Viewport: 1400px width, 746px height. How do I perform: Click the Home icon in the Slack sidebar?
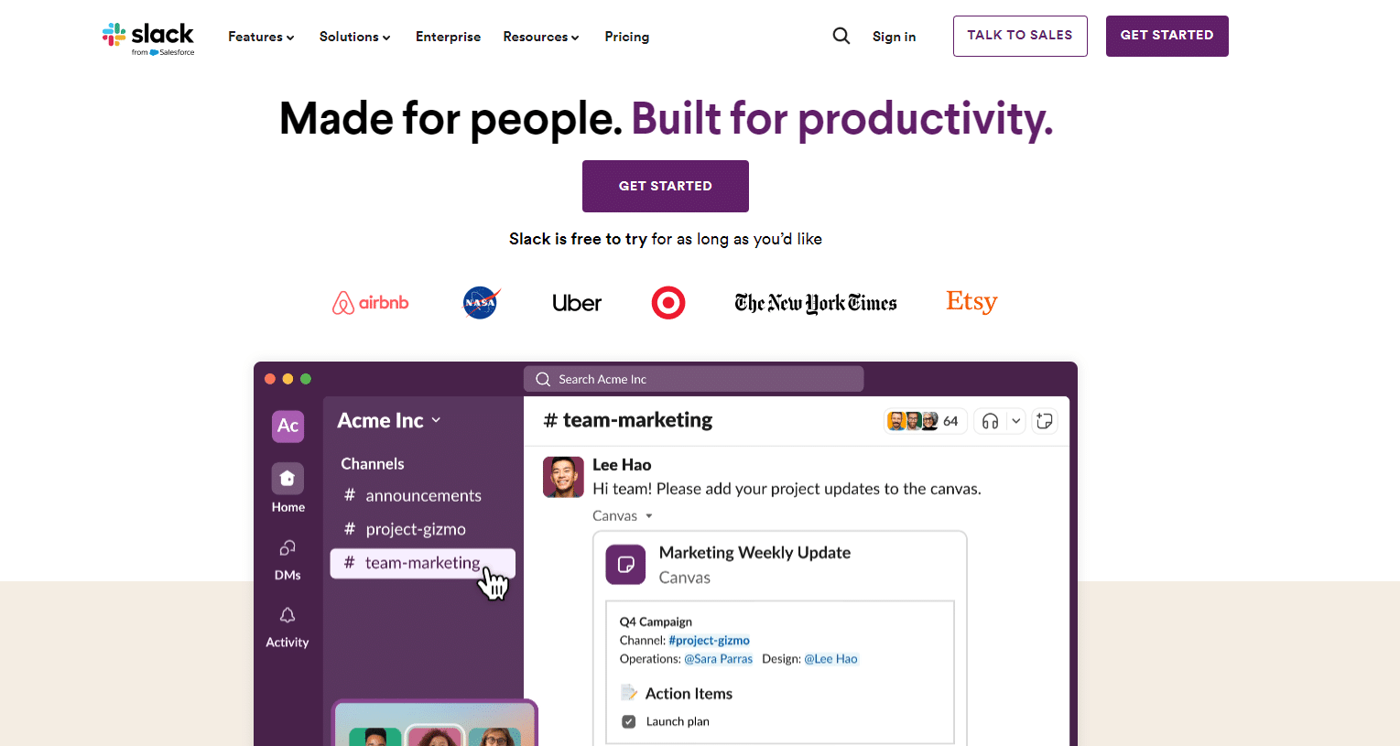pos(288,479)
